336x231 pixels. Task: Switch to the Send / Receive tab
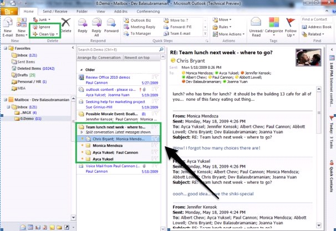55,11
